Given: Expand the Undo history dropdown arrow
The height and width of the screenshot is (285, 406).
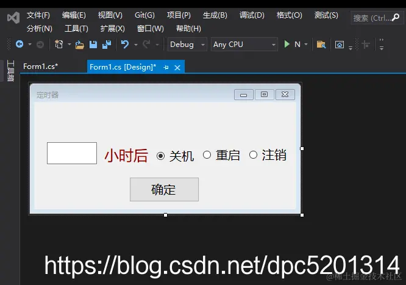Looking at the screenshot, I should [136, 45].
